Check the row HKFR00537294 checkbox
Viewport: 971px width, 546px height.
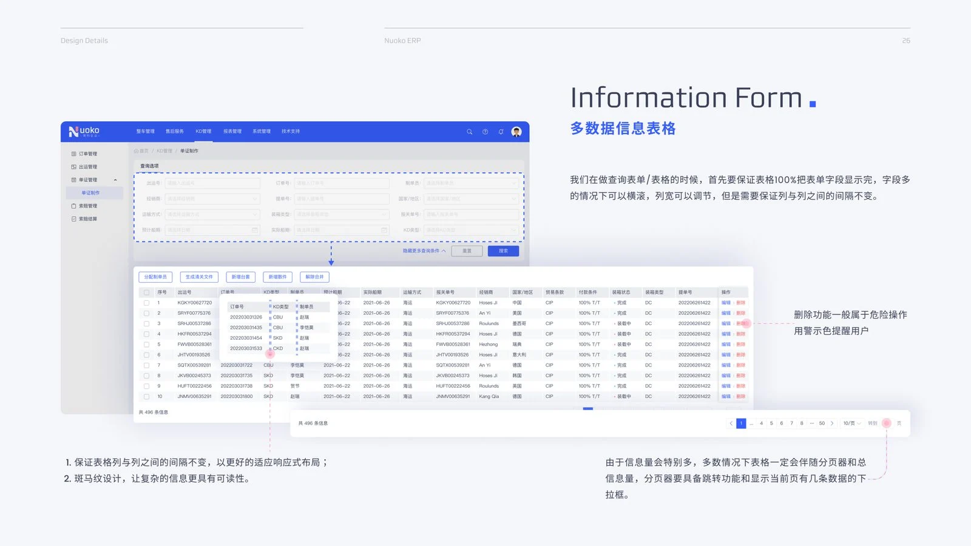pos(146,334)
